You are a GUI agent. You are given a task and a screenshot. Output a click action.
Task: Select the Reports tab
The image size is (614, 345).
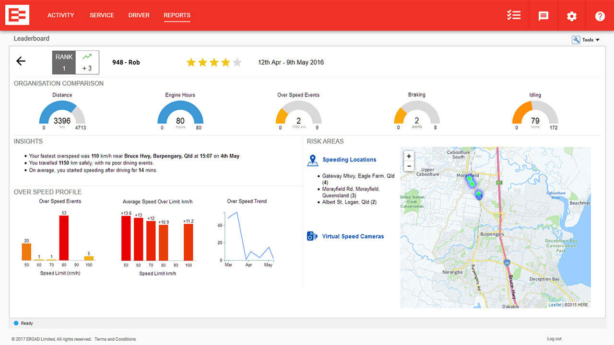[177, 15]
